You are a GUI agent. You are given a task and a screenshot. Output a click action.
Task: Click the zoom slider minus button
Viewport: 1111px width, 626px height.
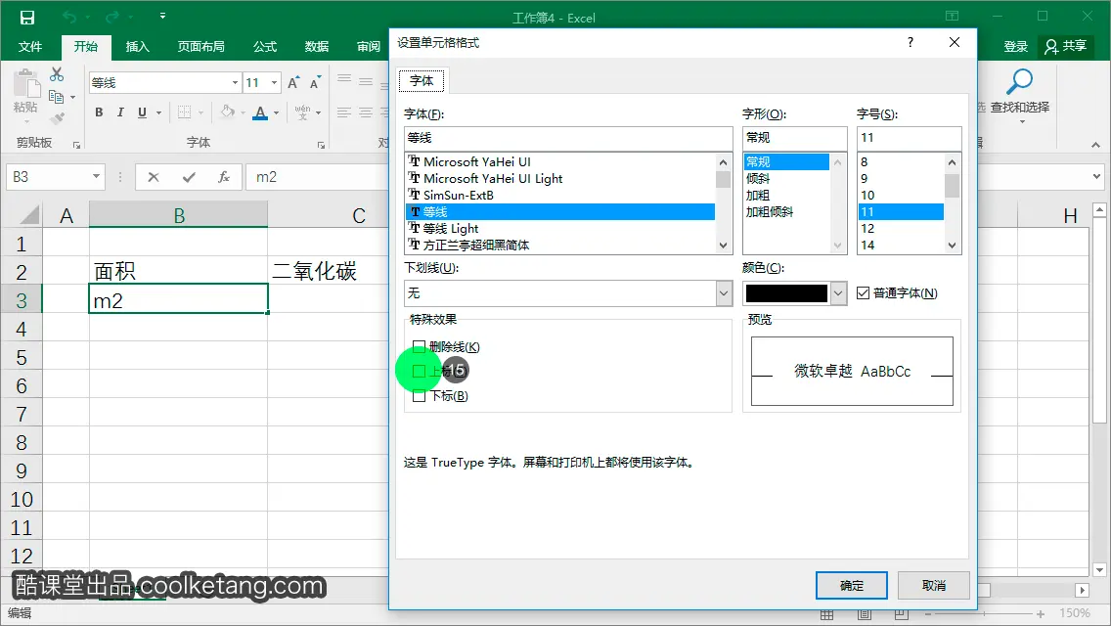pos(927,614)
